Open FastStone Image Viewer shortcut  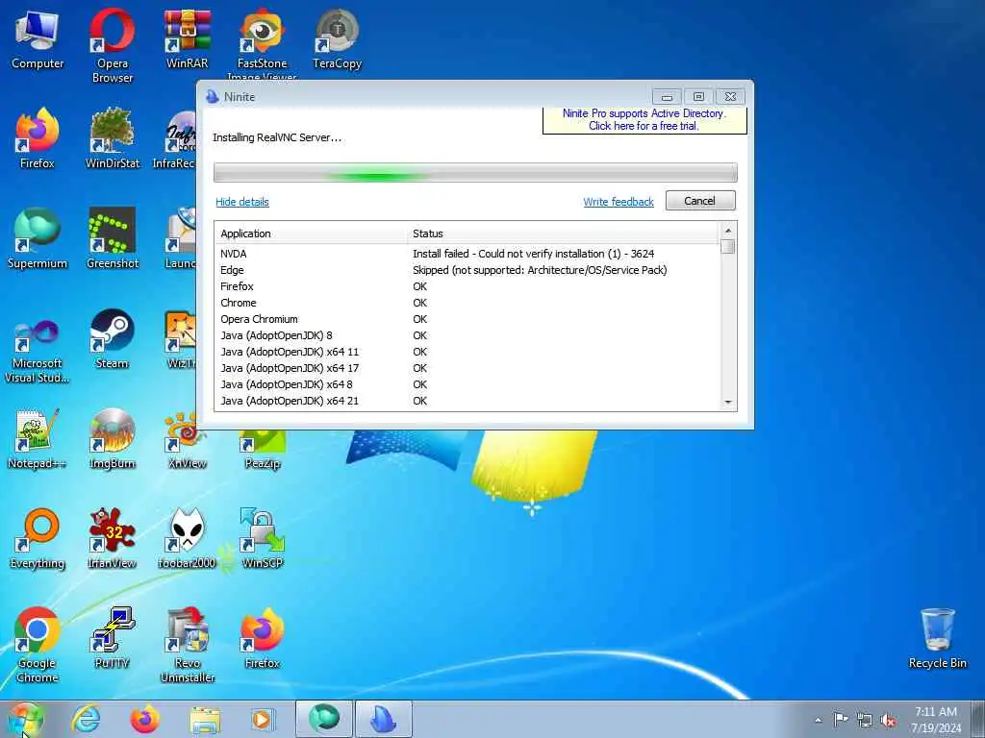[262, 44]
